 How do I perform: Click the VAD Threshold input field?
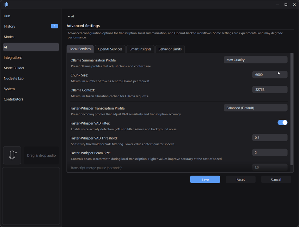(x=270, y=137)
